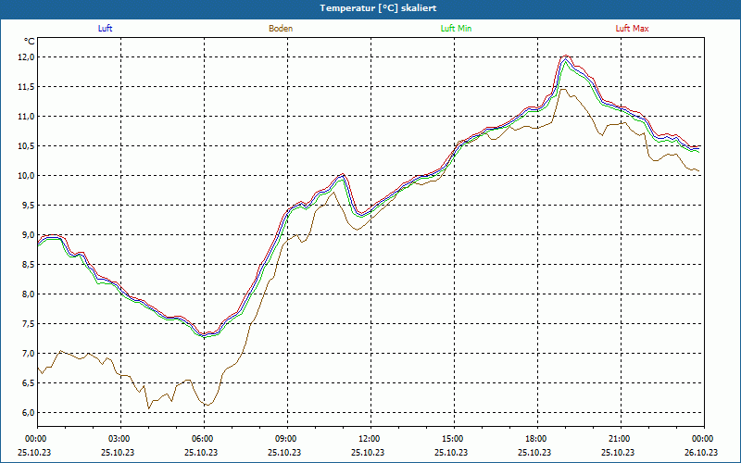Click the brown 'Boden' legend label
This screenshot has width=741, height=463.
click(x=281, y=29)
